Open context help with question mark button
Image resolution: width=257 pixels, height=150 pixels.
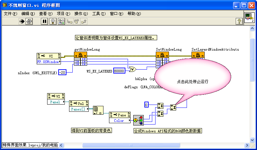coord(239,22)
